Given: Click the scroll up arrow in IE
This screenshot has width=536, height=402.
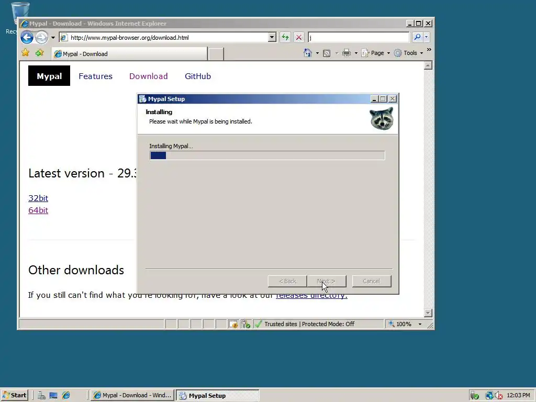Looking at the screenshot, I should point(428,65).
